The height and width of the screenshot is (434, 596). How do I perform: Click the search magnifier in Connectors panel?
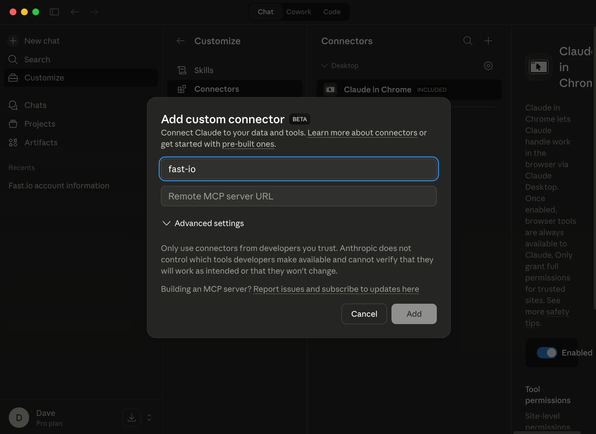tap(468, 41)
